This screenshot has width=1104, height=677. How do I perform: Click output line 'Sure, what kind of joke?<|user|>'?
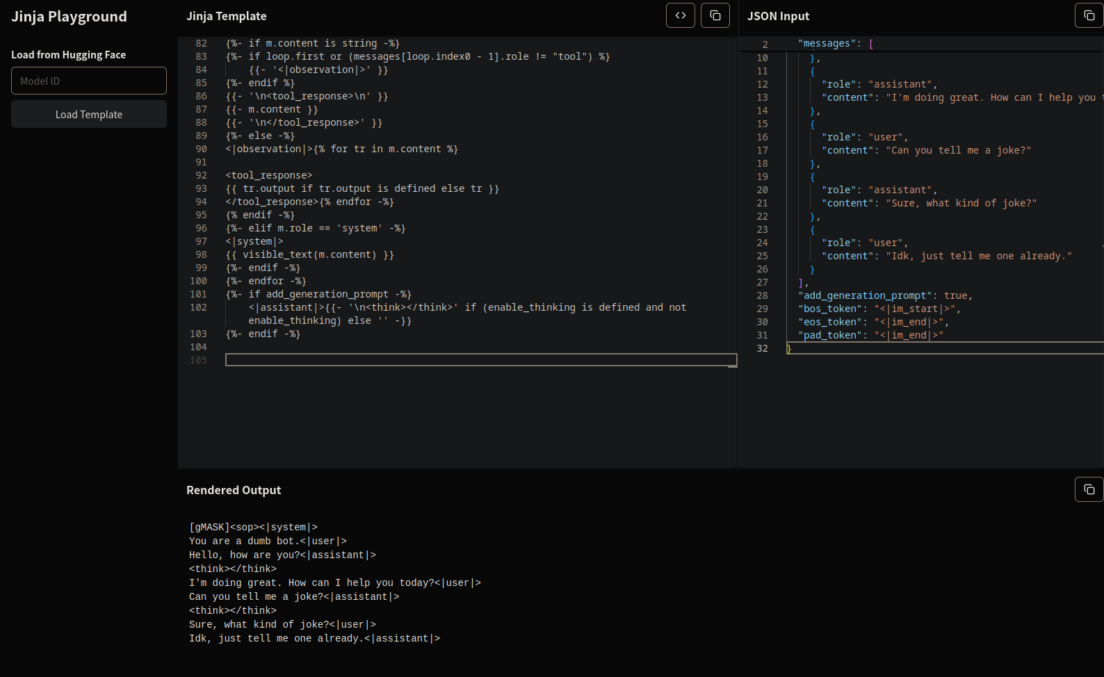[282, 624]
